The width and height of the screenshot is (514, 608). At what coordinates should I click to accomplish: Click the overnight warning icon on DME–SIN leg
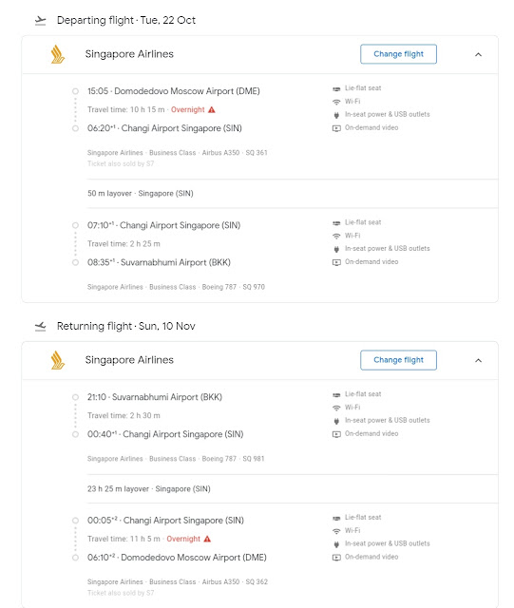212,110
